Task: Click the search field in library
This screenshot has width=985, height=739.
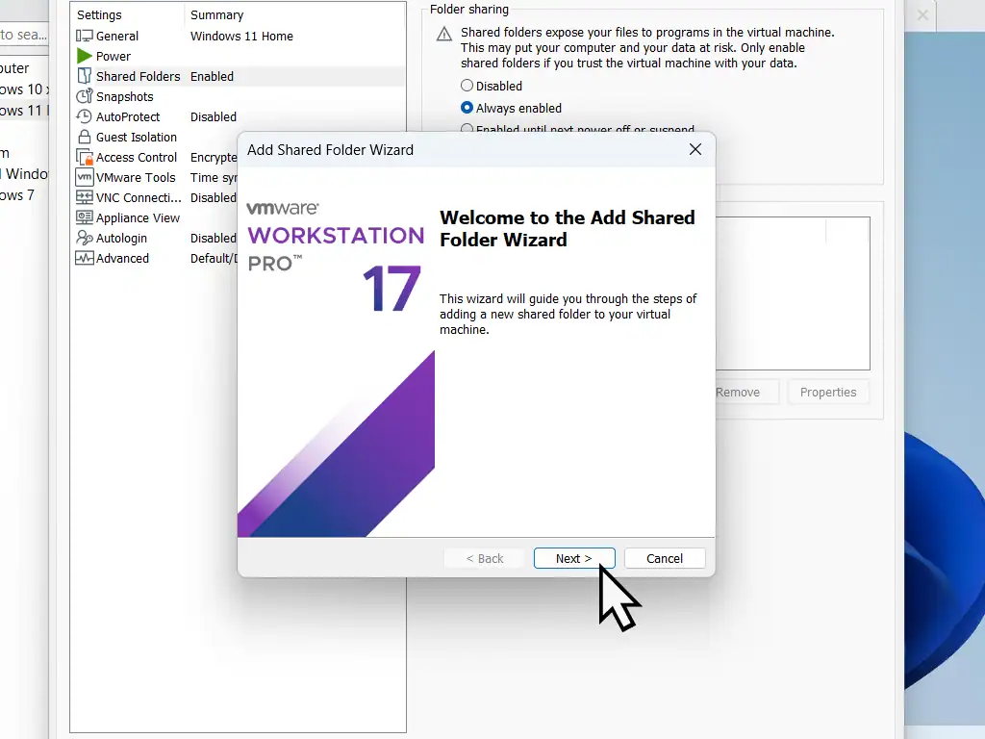Action: point(24,35)
